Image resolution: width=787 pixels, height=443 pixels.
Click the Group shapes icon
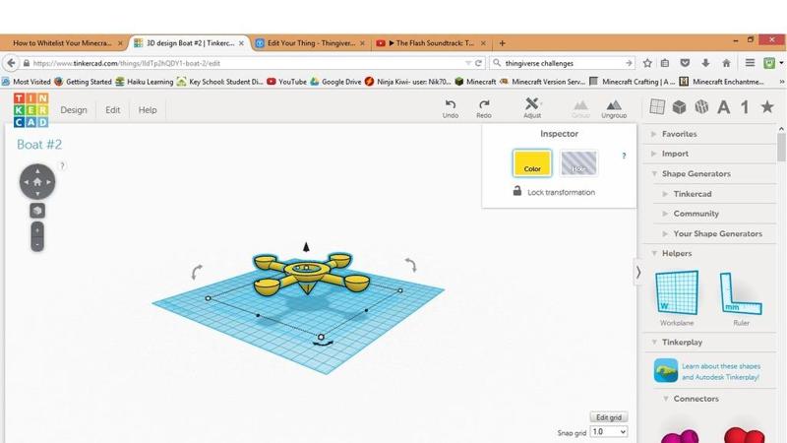[580, 105]
